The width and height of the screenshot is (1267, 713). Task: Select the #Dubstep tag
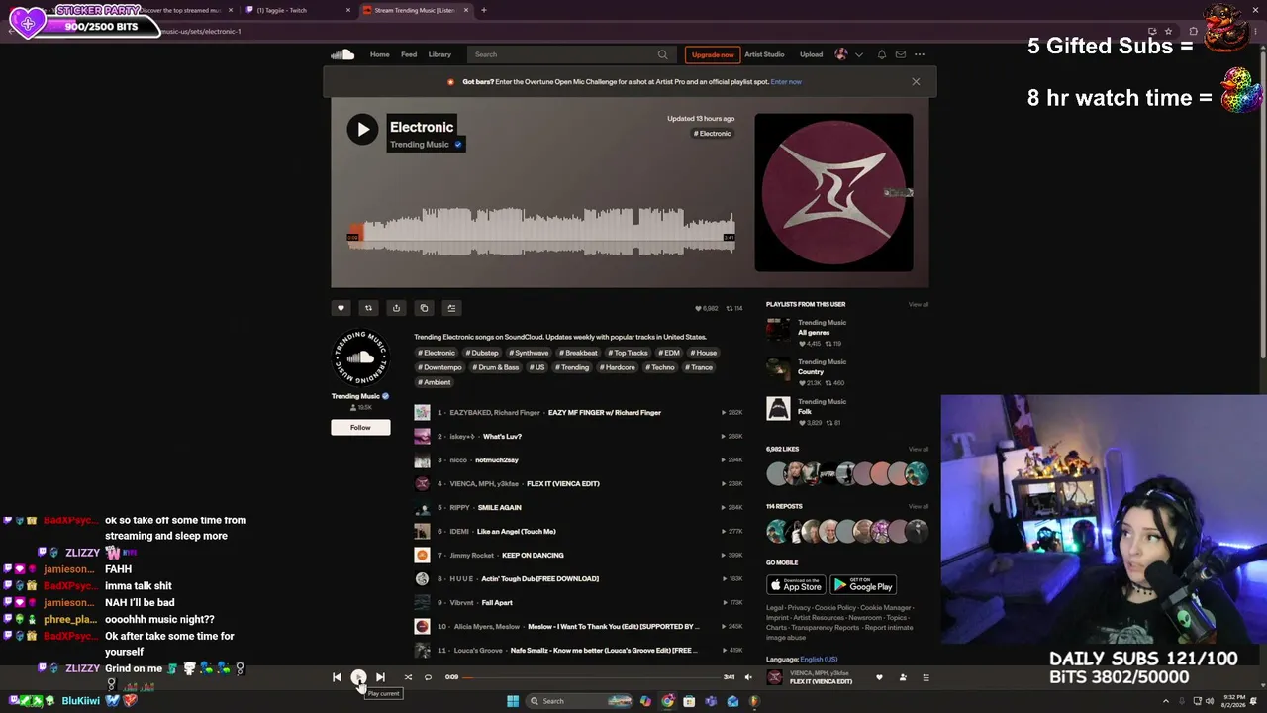pos(482,353)
